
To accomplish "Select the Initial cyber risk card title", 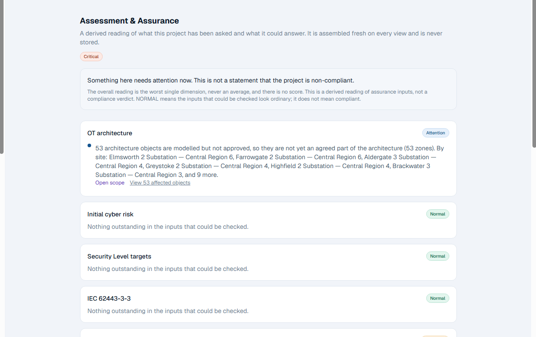I will click(110, 214).
